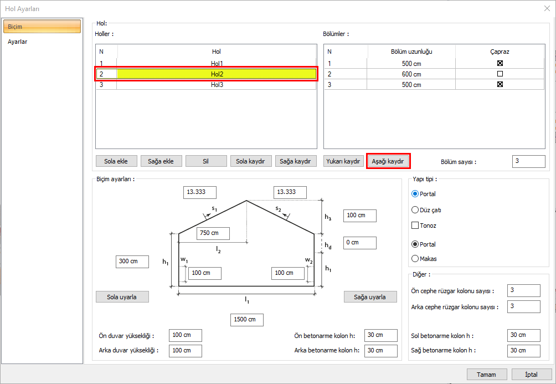Delete the hall with Sil button
Image resolution: width=556 pixels, height=384 pixels.
point(206,161)
